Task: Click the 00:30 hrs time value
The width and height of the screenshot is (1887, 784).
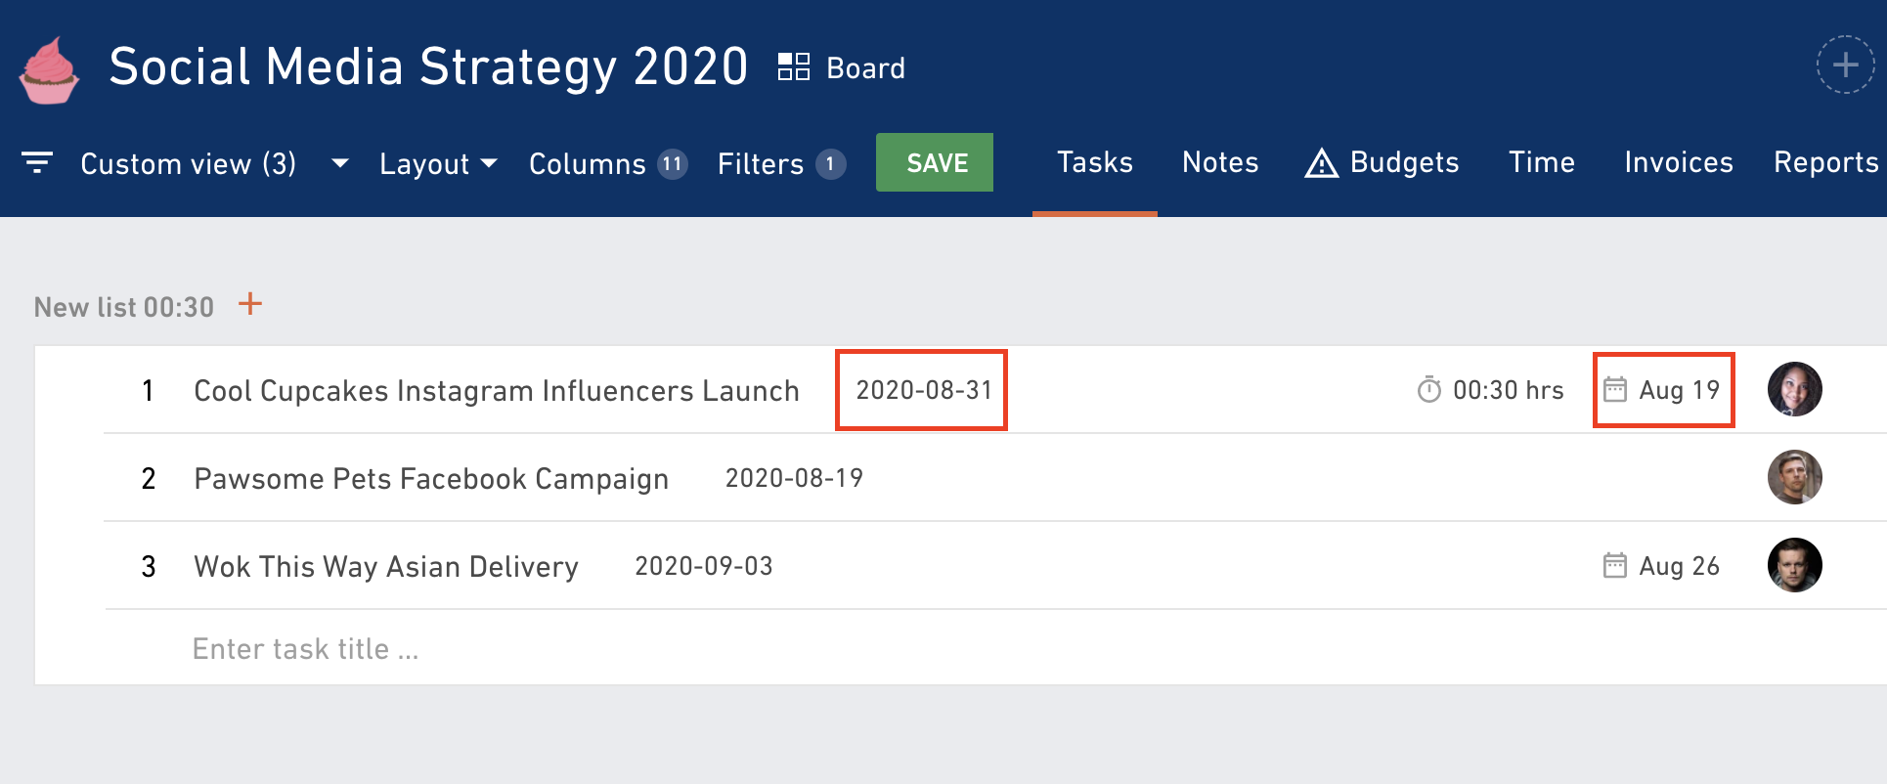Action: pyautogui.click(x=1509, y=390)
